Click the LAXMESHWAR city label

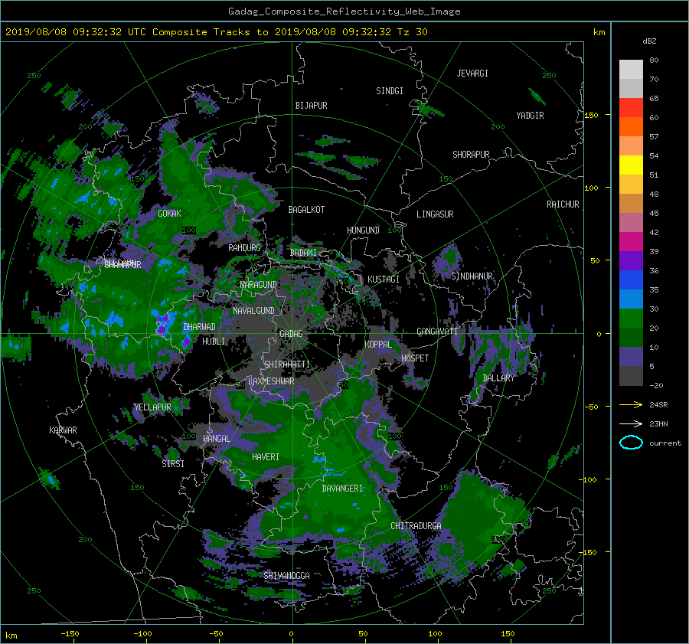coord(271,381)
